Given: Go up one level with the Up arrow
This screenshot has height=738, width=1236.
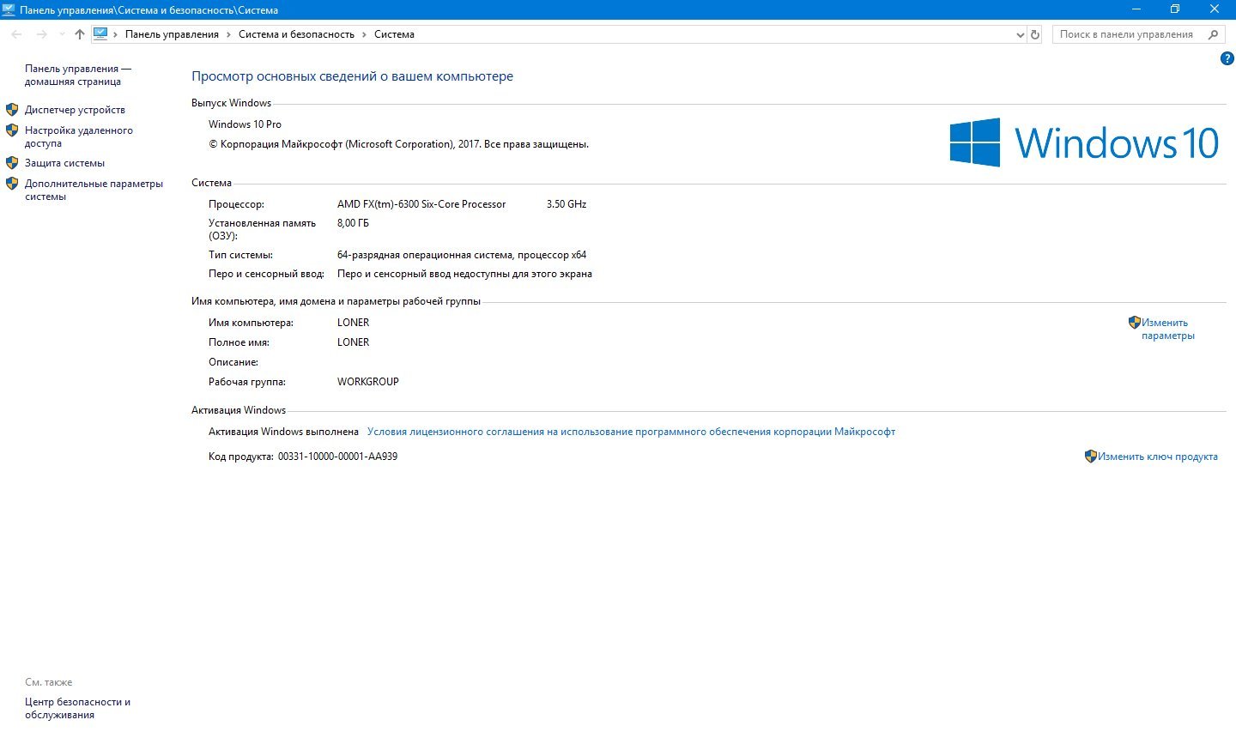Looking at the screenshot, I should (80, 34).
